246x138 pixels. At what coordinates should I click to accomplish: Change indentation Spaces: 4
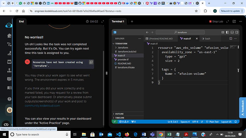point(185,122)
